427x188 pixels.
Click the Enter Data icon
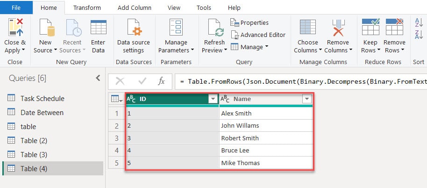pyautogui.click(x=98, y=27)
